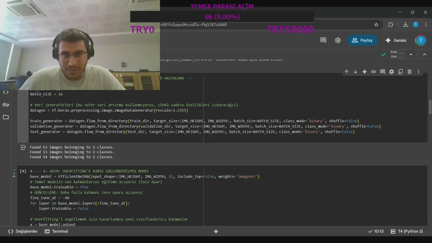
Task: Open the Chrome profile avatar
Action: (416, 24)
